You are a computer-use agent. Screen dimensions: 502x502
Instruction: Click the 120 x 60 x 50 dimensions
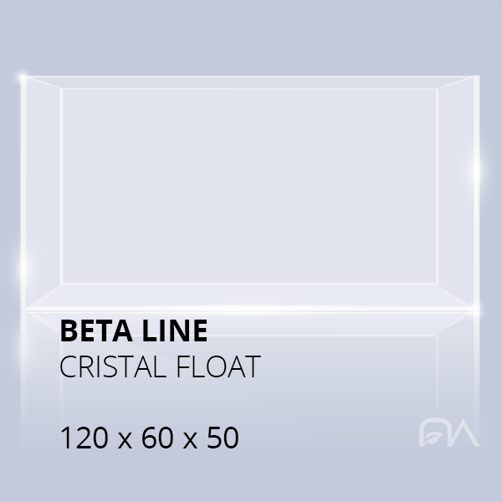(x=150, y=438)
